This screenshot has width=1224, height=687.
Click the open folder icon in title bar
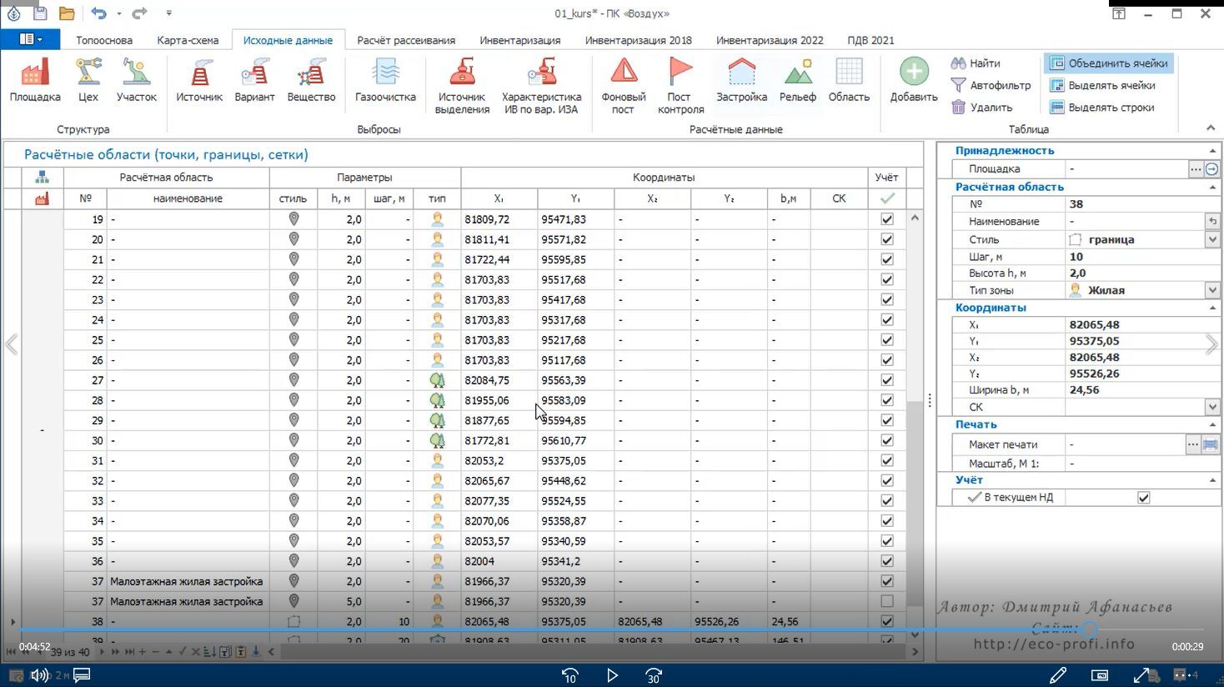pyautogui.click(x=67, y=13)
